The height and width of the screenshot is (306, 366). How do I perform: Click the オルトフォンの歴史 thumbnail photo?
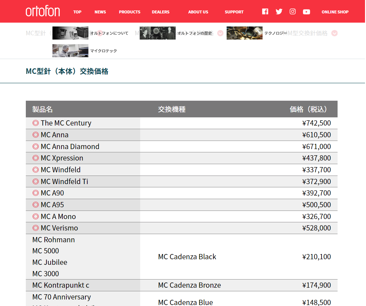(x=158, y=33)
